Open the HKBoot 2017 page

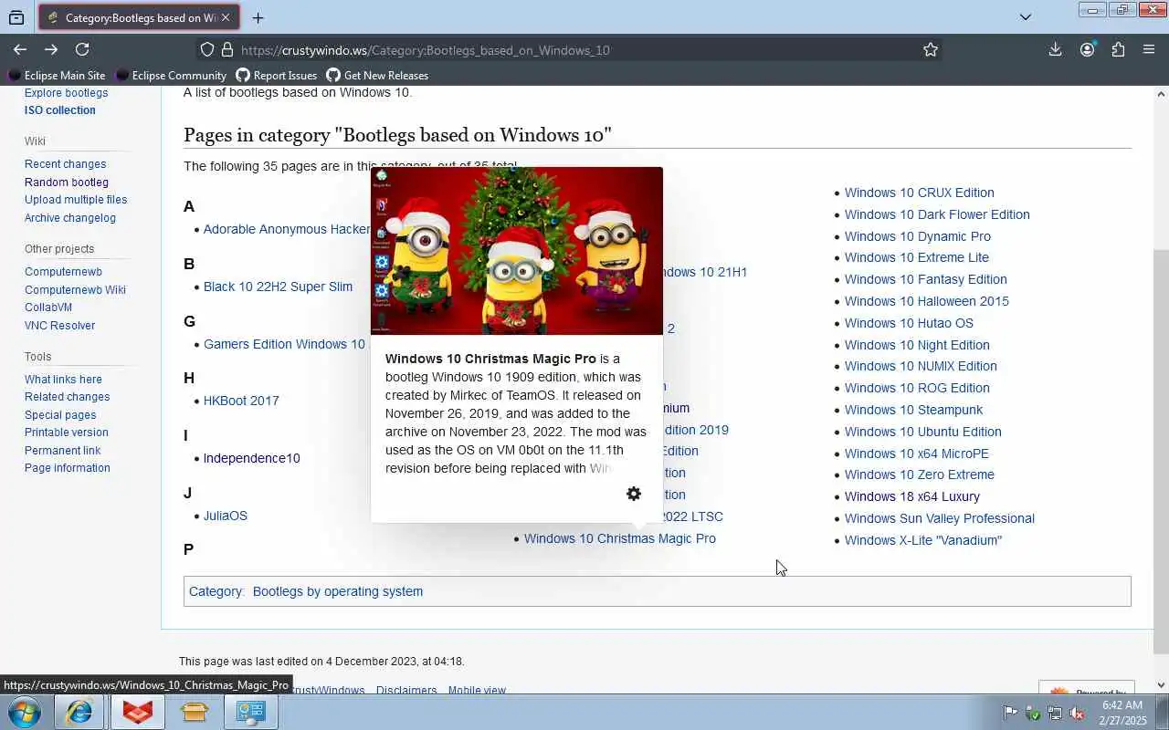[241, 401]
